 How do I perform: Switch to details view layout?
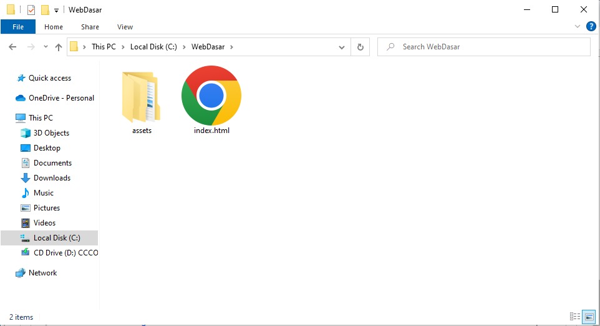click(574, 317)
